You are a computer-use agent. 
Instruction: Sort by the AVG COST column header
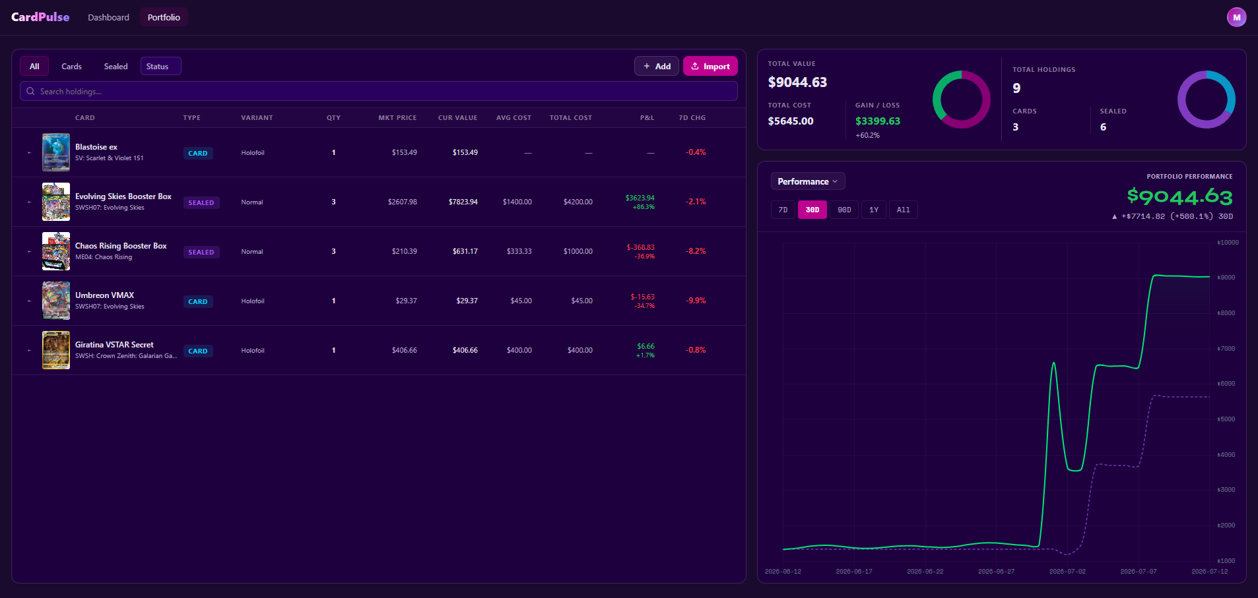pos(513,117)
